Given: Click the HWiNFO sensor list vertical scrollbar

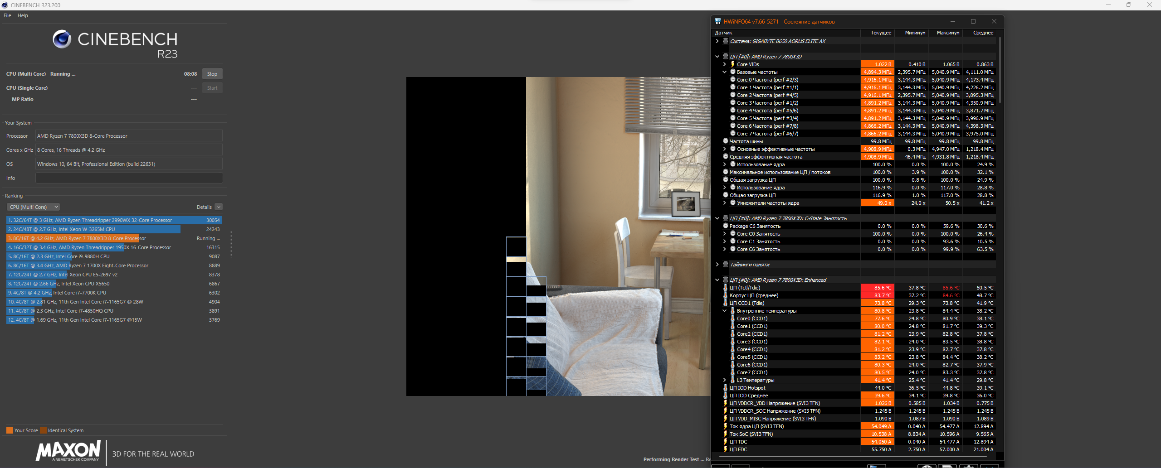Looking at the screenshot, I should (1000, 70).
